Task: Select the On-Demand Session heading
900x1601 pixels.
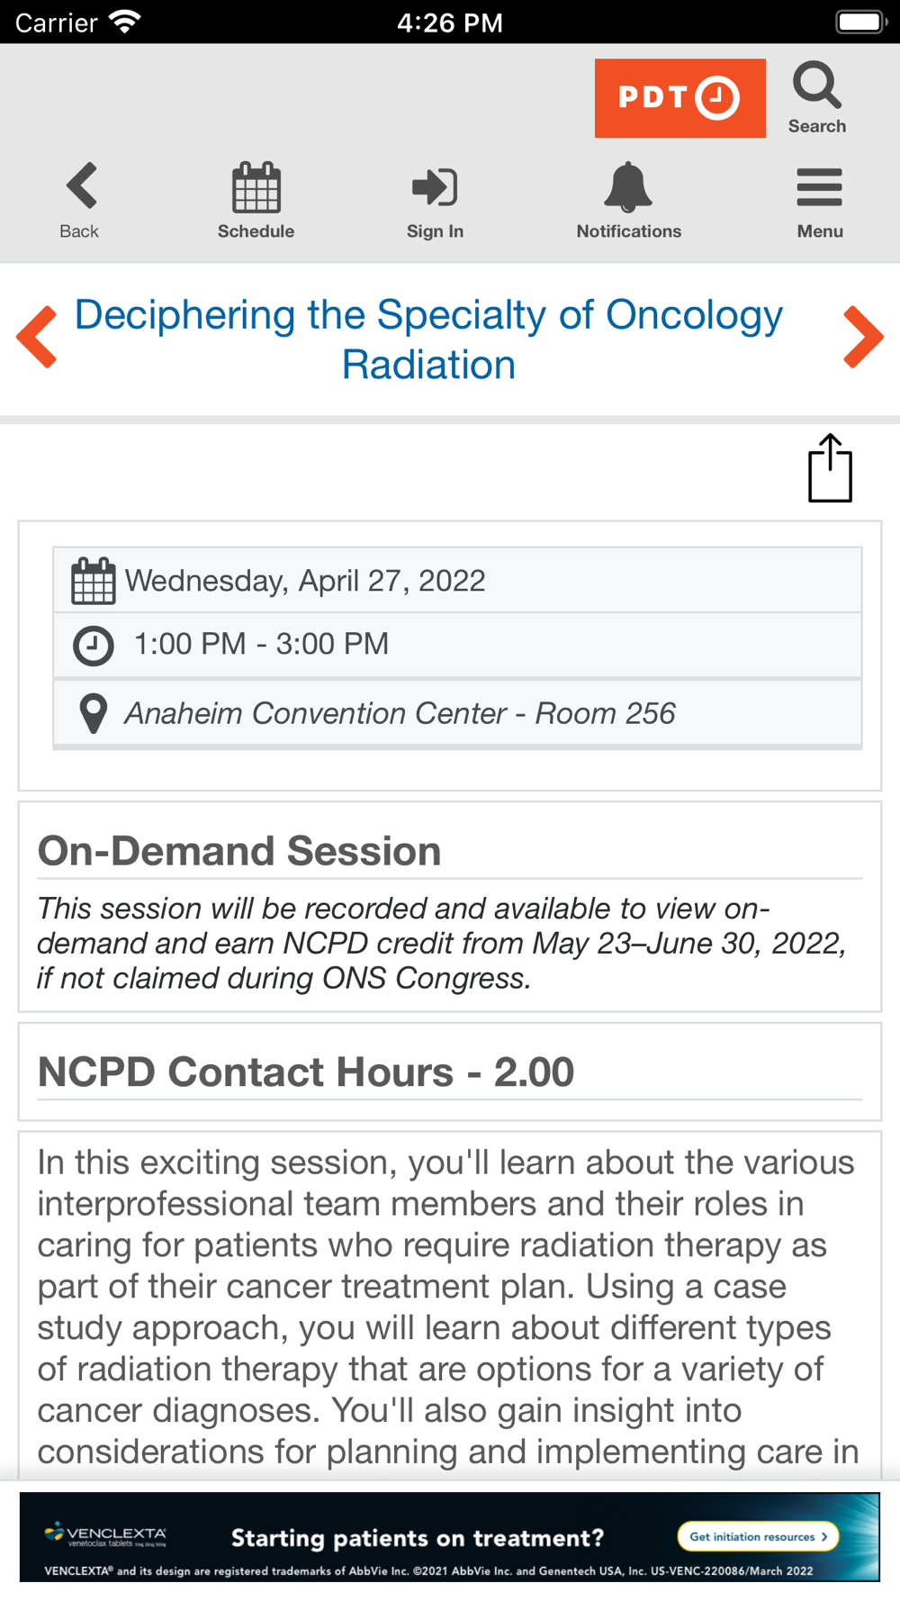Action: click(x=239, y=851)
